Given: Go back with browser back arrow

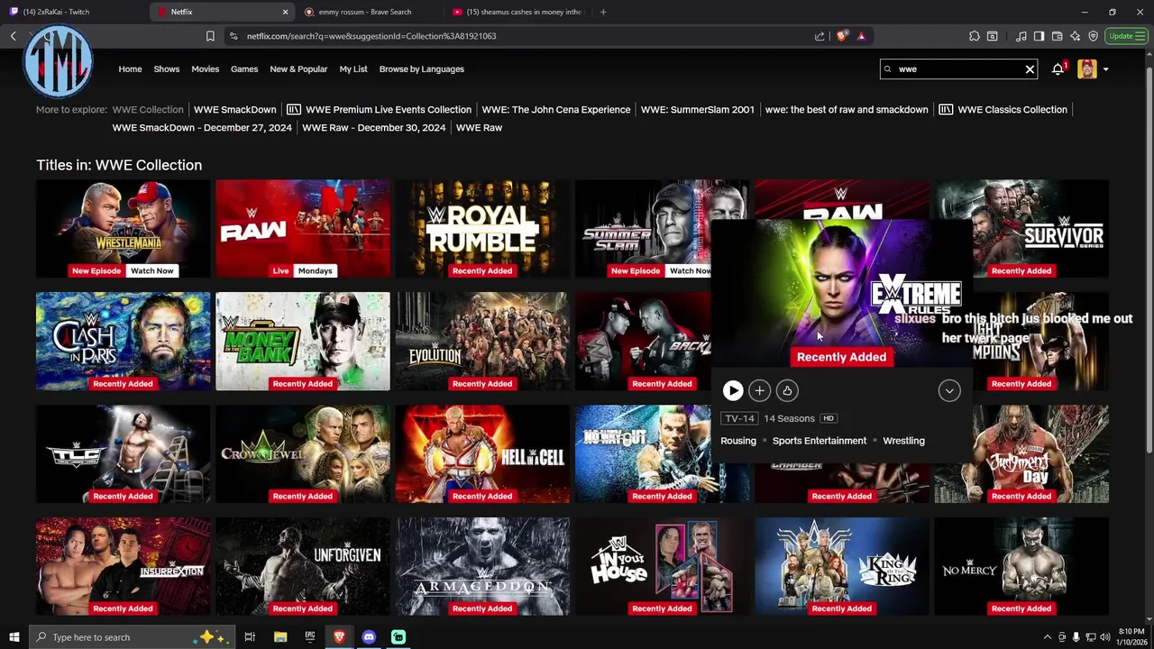Looking at the screenshot, I should 14,36.
